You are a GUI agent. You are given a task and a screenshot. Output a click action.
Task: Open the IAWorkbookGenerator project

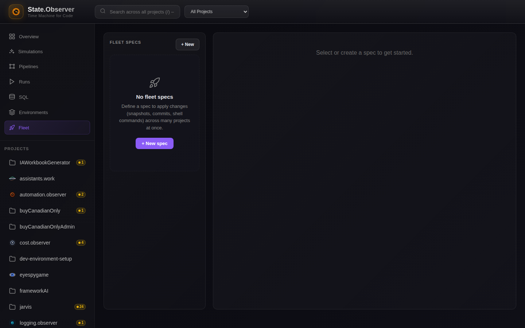pos(47,163)
